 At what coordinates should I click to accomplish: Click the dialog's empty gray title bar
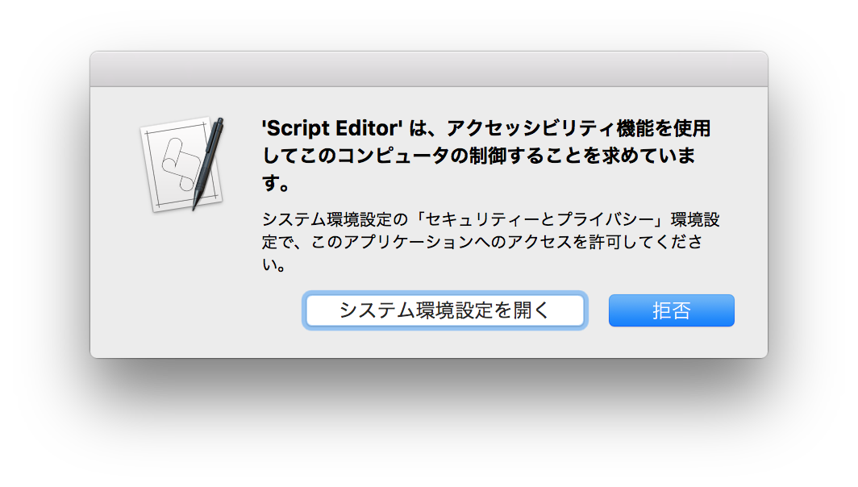(x=429, y=69)
